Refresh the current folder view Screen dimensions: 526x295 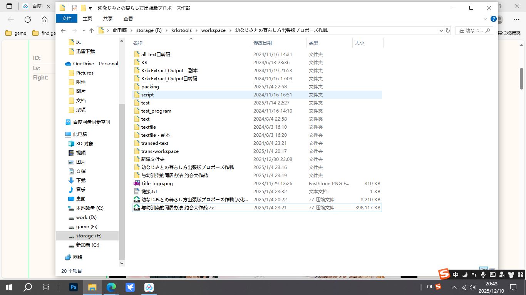447,30
